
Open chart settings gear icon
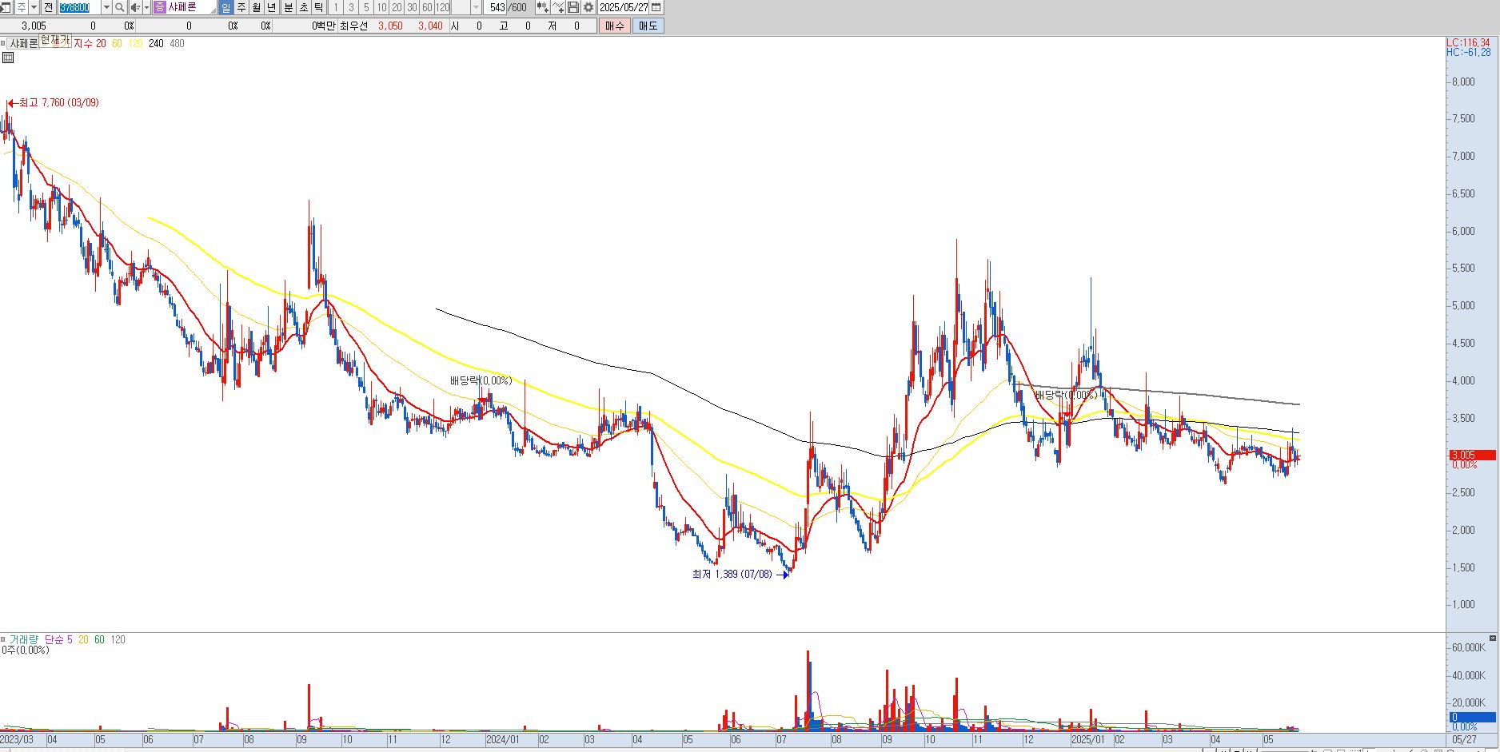click(x=588, y=7)
